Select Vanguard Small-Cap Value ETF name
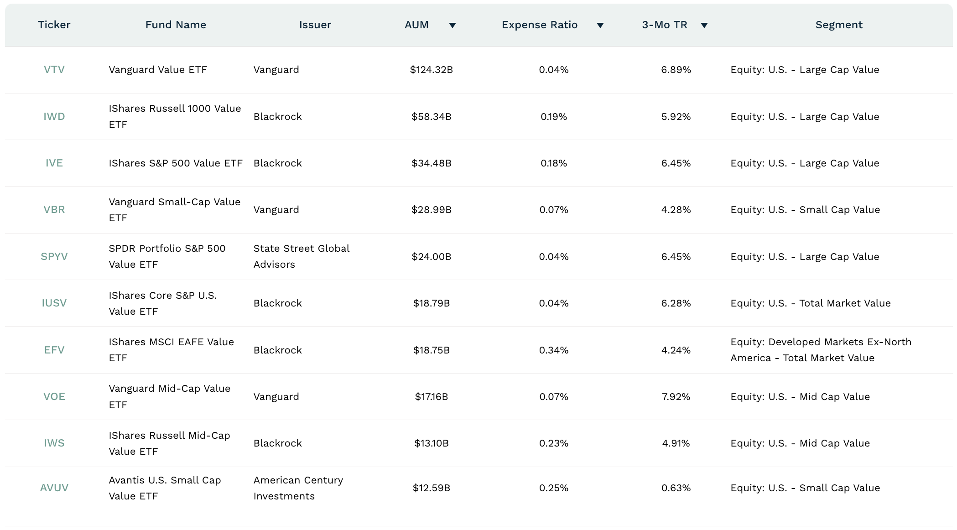The image size is (957, 530). tap(174, 209)
